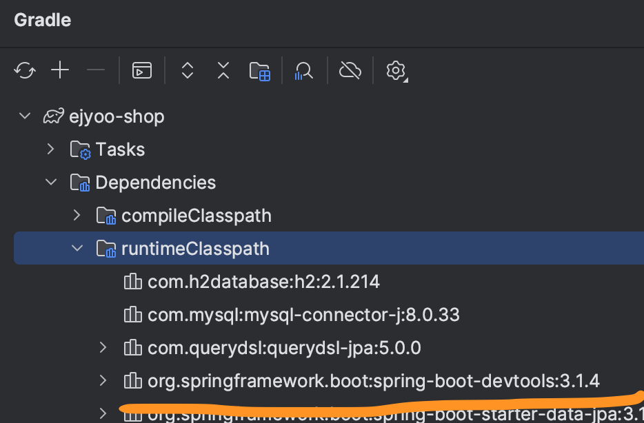This screenshot has height=423, width=644.
Task: Open Execute Gradle Task dialog
Action: [x=142, y=70]
